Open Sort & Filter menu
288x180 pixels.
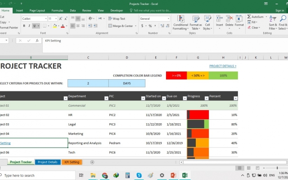[273, 22]
